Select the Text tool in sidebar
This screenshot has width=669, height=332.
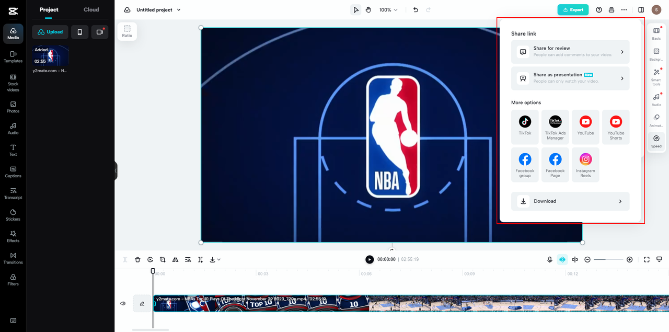click(13, 150)
